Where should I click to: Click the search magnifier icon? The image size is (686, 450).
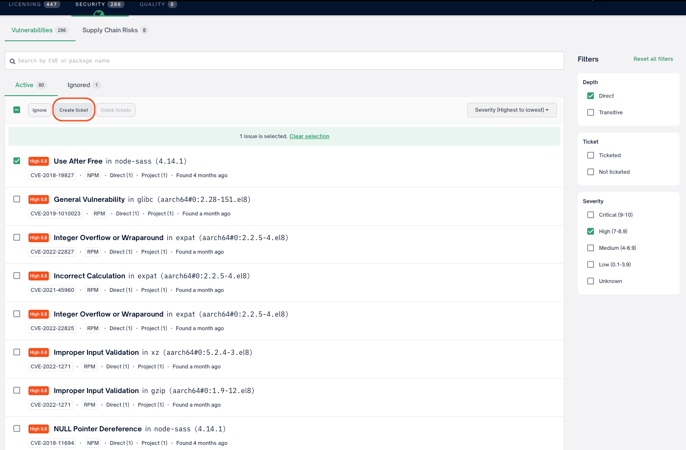tap(12, 61)
